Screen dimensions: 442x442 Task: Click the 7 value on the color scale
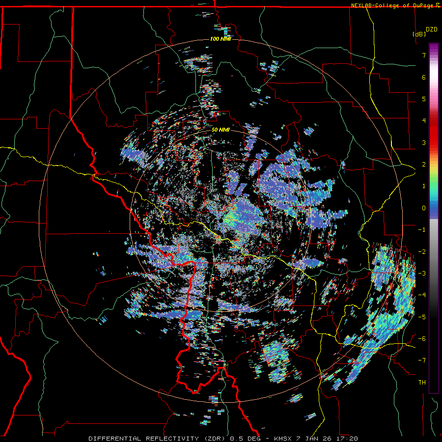(x=424, y=55)
